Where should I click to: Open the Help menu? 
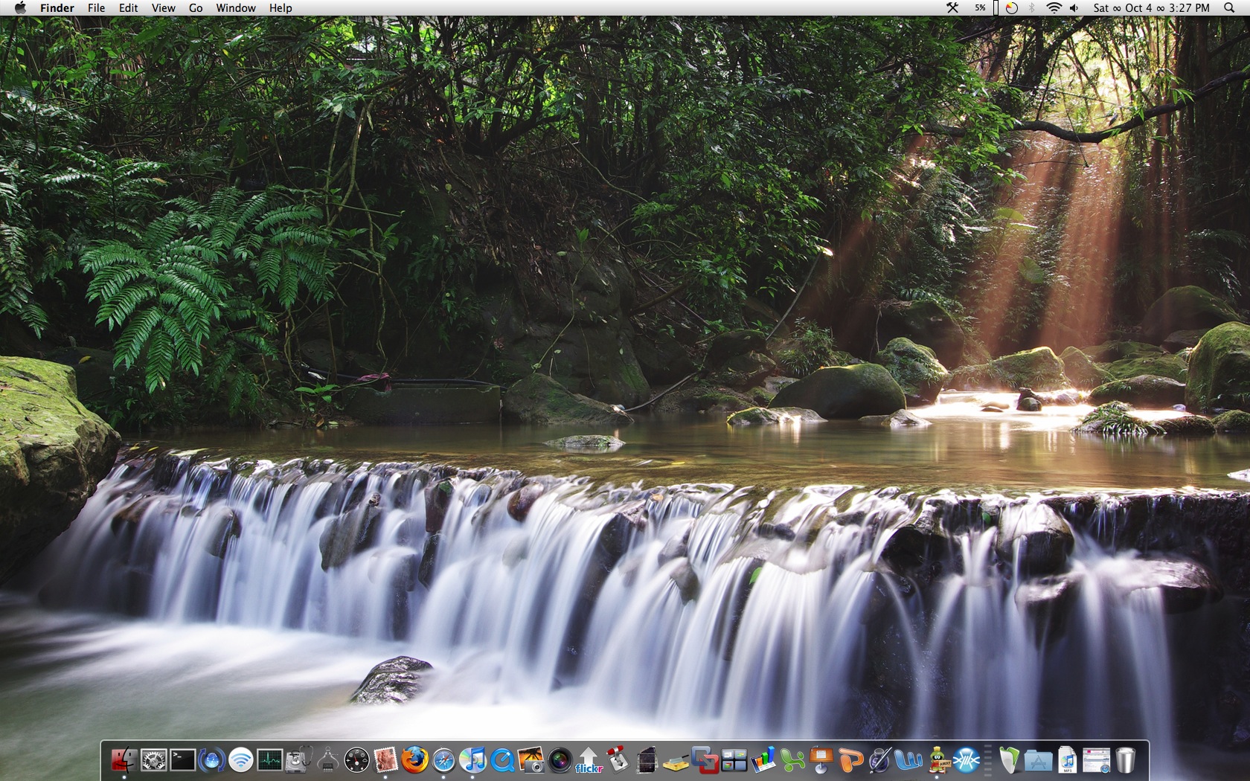pyautogui.click(x=281, y=7)
